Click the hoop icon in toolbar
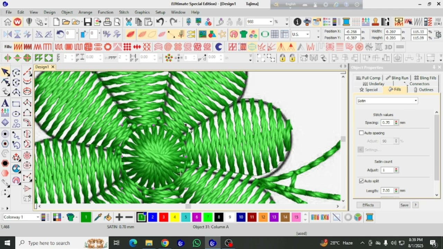Viewport: 443px width, 249px height. [x=265, y=34]
